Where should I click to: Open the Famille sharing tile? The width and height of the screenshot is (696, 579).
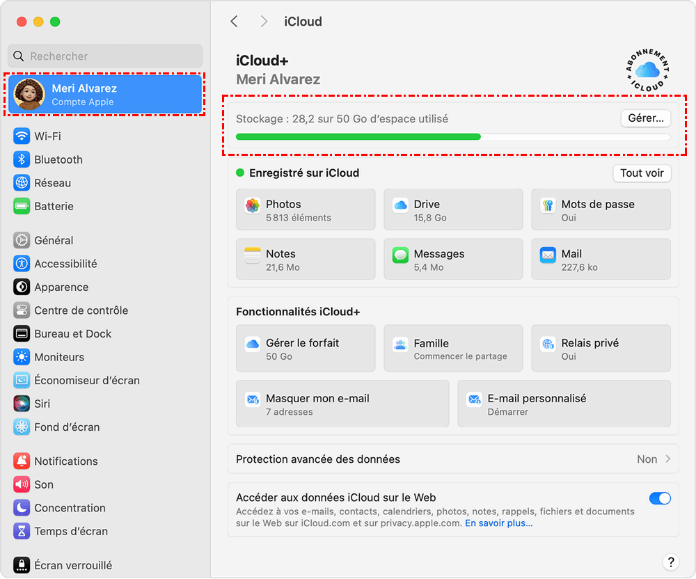(x=453, y=349)
